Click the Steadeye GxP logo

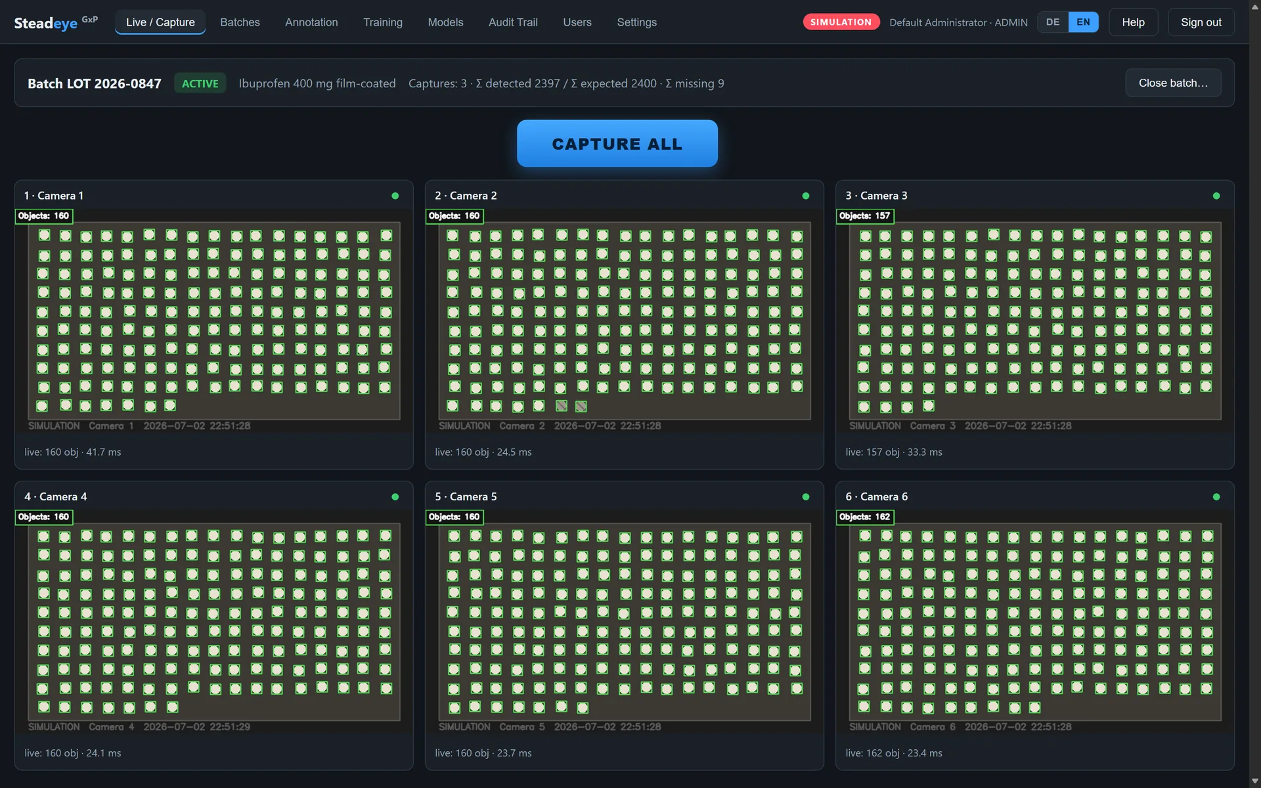pos(56,22)
